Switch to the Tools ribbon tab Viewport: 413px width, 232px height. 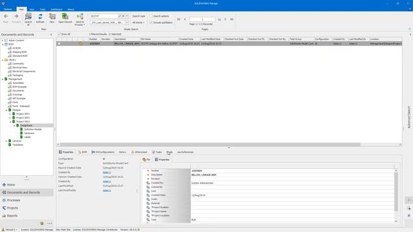[x=43, y=9]
